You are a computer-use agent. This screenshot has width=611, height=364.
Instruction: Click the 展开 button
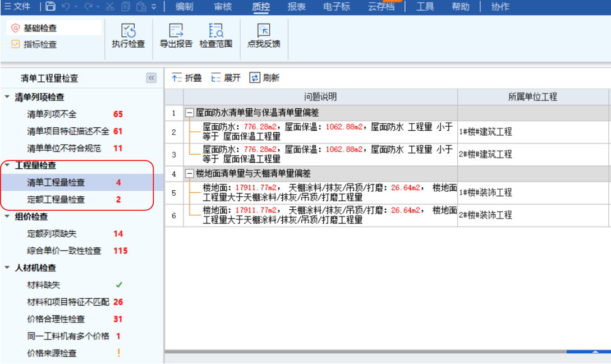[x=226, y=78]
